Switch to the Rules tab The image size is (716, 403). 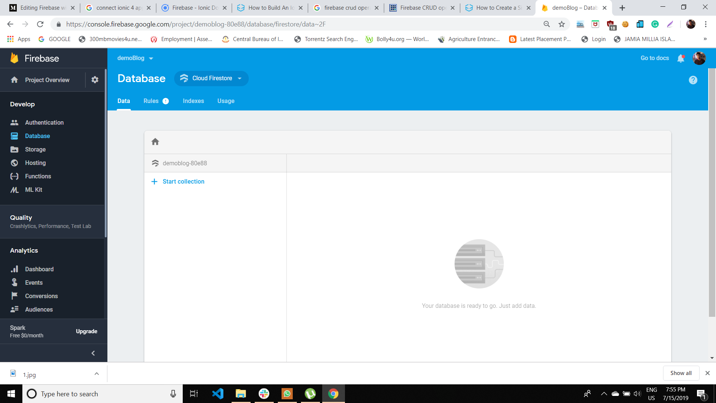pyautogui.click(x=151, y=101)
